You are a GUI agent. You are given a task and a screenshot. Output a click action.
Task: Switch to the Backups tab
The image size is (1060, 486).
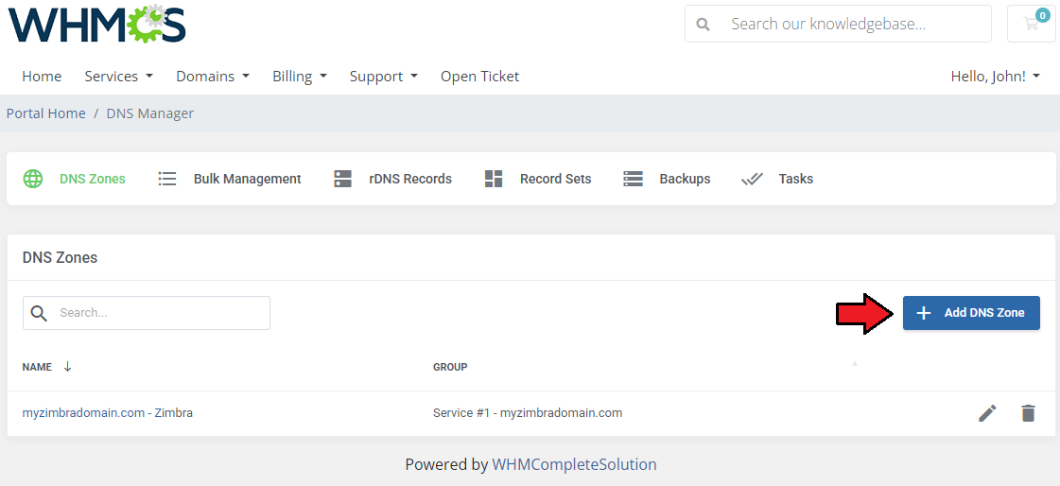pos(667,179)
